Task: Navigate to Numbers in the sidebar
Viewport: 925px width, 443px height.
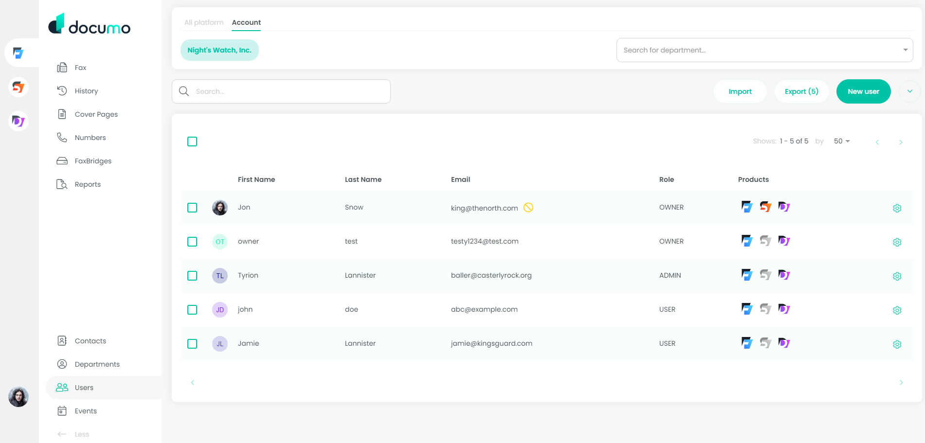Action: coord(90,137)
